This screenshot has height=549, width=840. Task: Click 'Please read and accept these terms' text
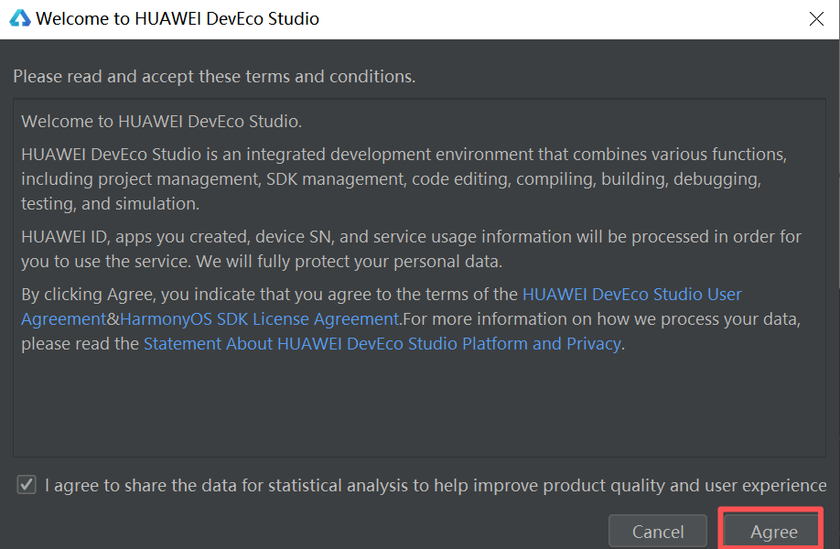(x=214, y=77)
